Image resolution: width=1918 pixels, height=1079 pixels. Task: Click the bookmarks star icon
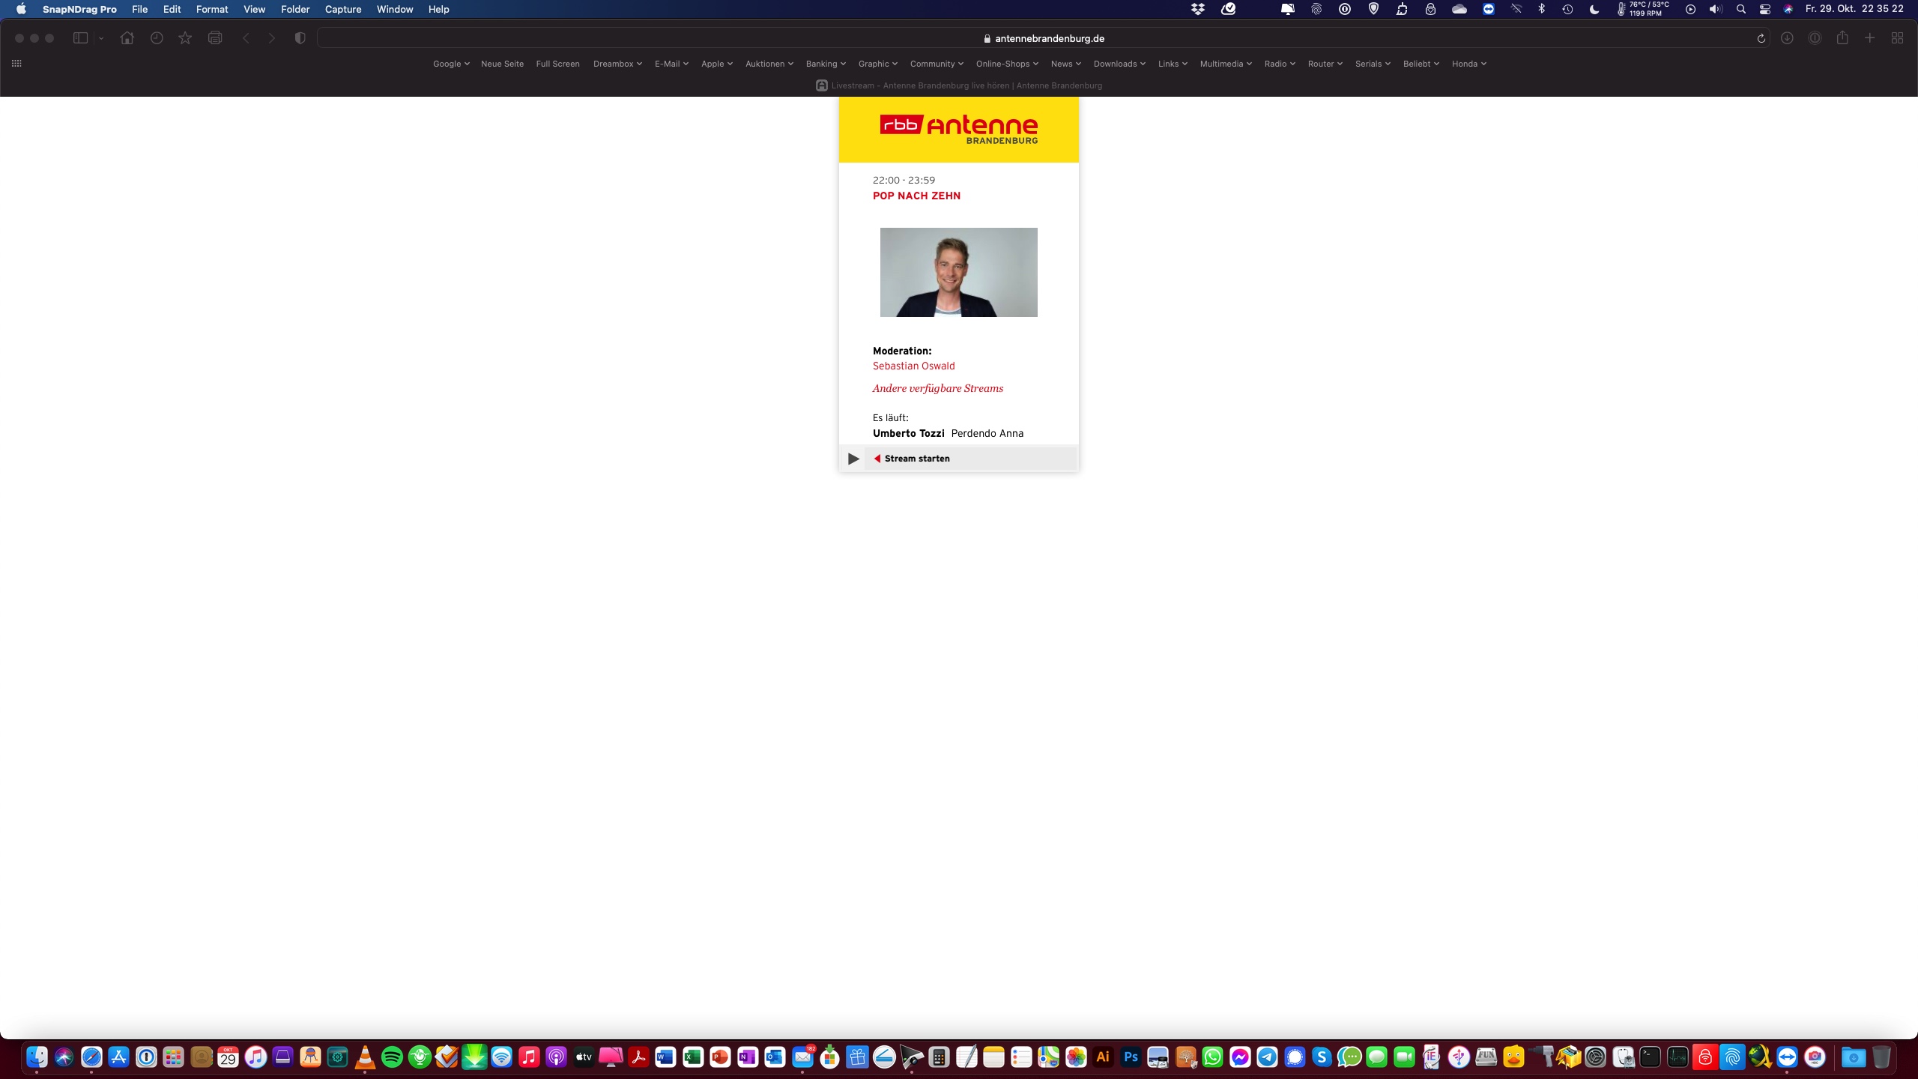[185, 38]
